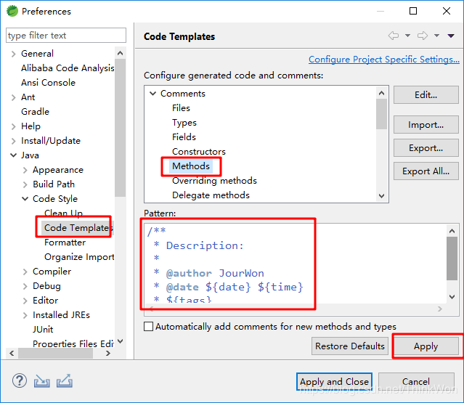Click the export preferences icon
This screenshot has height=403, width=464.
coord(65,380)
